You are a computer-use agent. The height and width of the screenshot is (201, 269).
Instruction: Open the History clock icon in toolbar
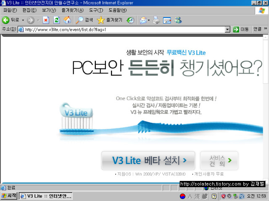click(x=130, y=20)
